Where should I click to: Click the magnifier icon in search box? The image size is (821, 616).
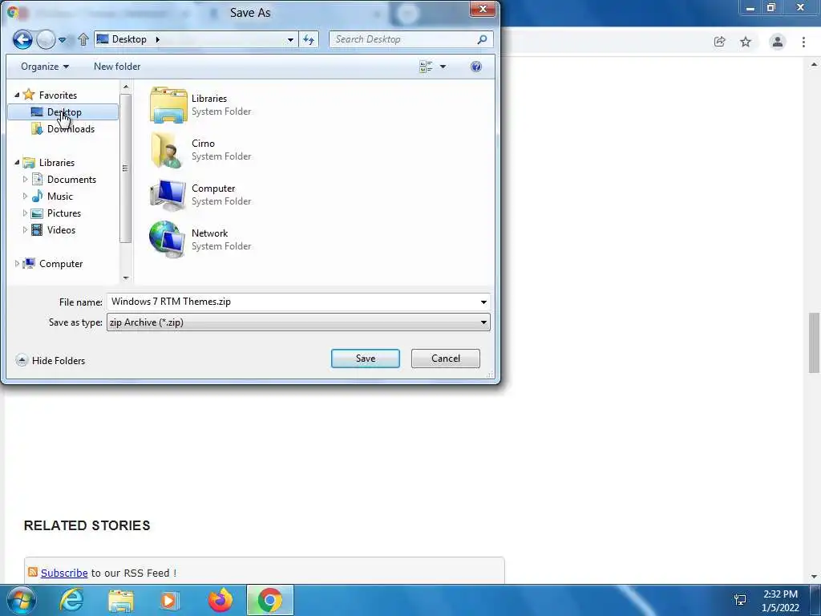482,39
